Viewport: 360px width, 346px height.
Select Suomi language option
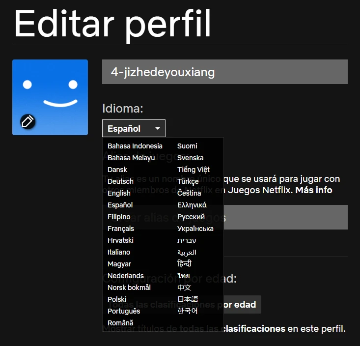[187, 146]
